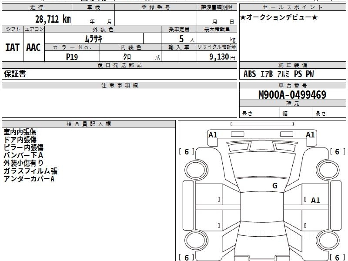Click the ムラサキ exterior color value
The image size is (348, 261).
click(93, 38)
